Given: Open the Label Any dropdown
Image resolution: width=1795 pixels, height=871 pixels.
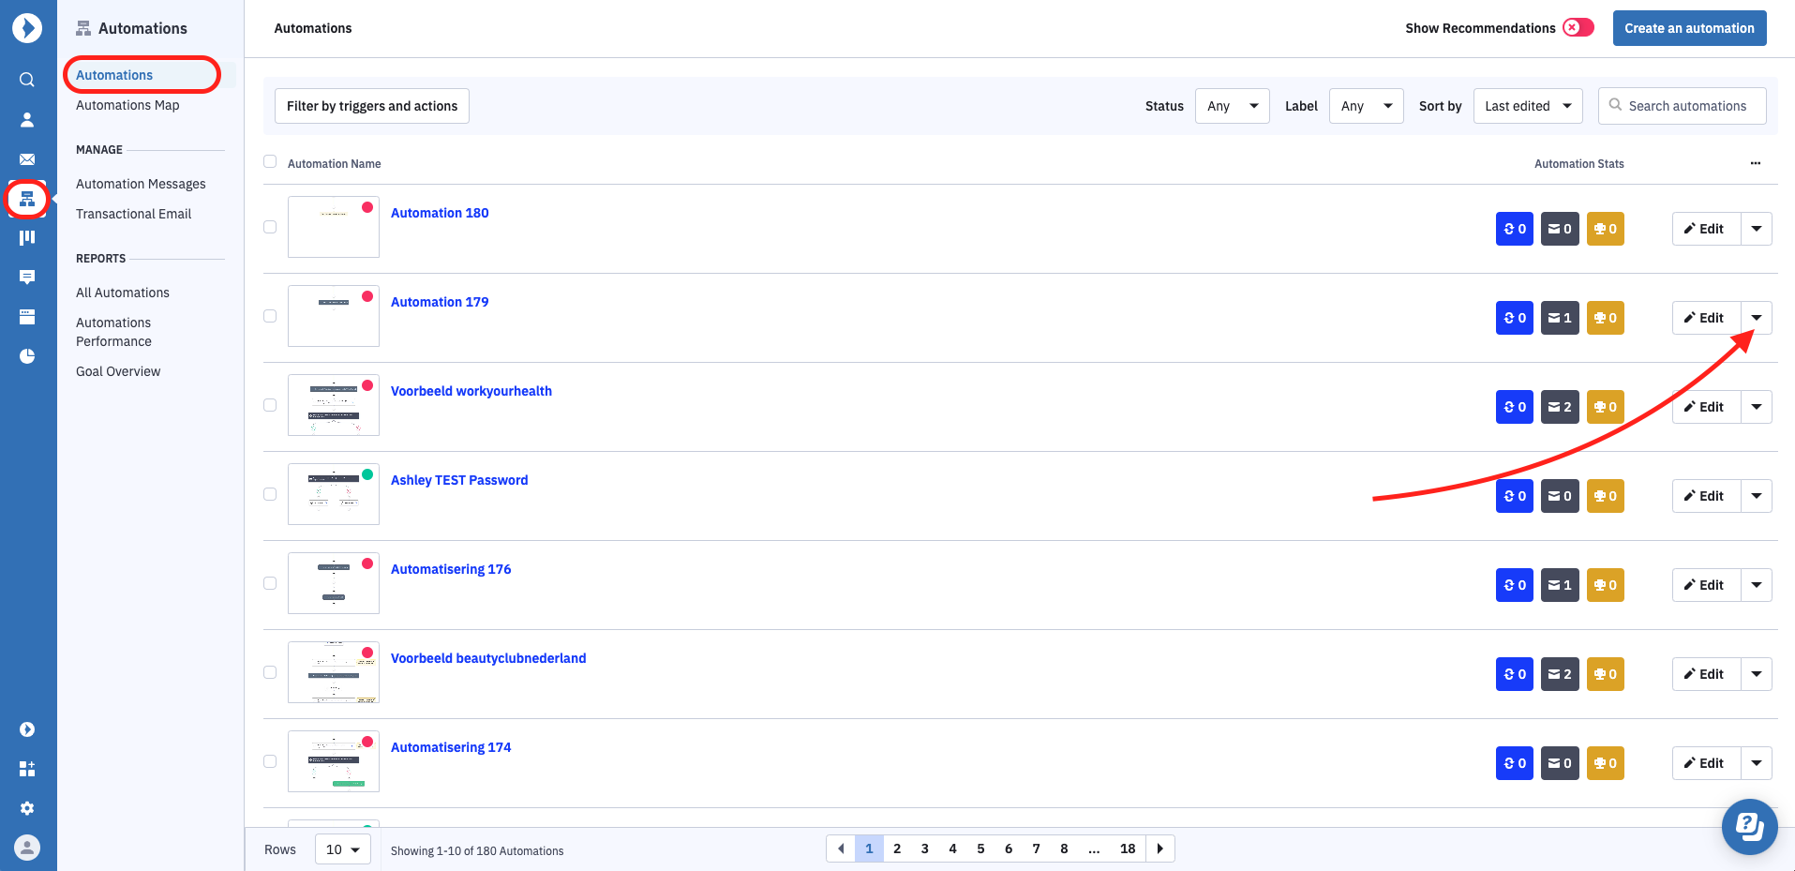Looking at the screenshot, I should [1366, 106].
